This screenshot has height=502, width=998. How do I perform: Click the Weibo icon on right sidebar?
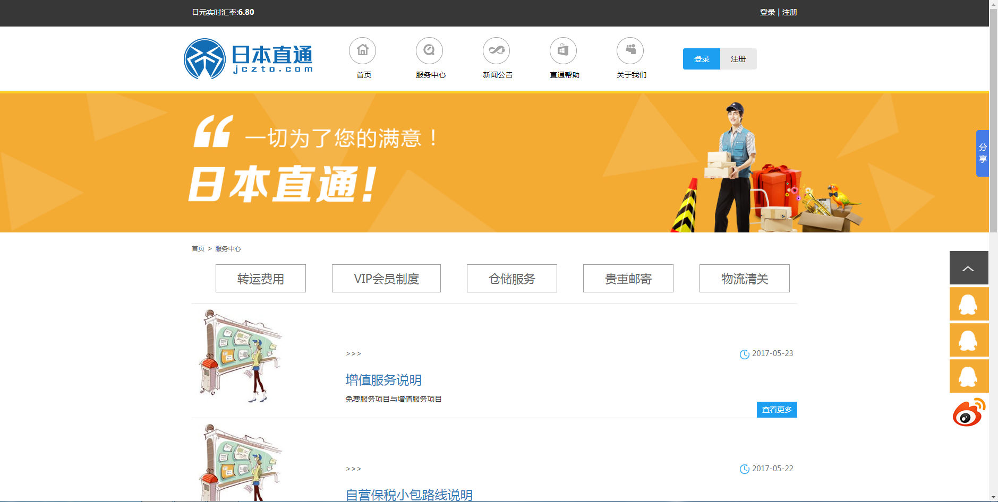(x=969, y=413)
